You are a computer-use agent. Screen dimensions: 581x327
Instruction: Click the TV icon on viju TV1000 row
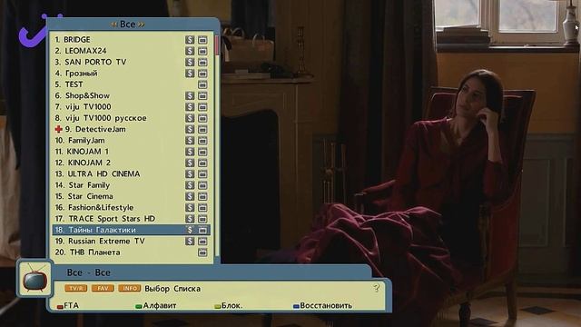point(202,107)
